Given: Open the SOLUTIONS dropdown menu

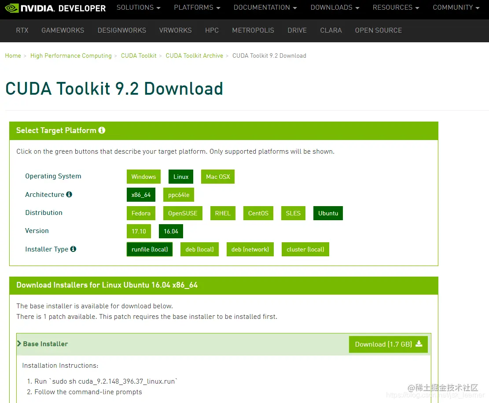Looking at the screenshot, I should click(x=139, y=7).
